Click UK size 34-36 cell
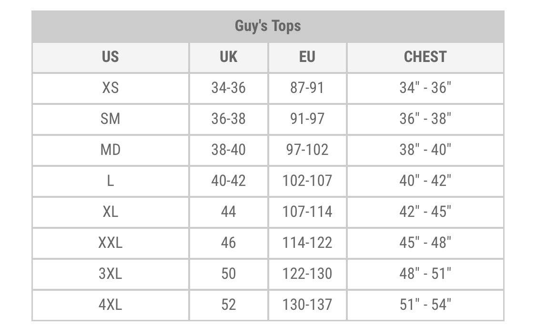 click(228, 88)
